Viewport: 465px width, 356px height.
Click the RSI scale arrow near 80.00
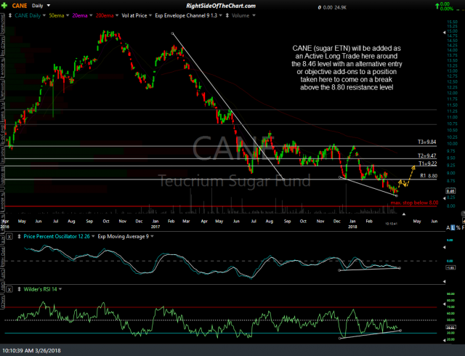point(444,304)
